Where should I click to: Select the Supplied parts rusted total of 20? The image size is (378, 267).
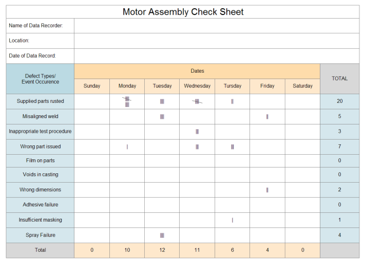click(x=340, y=101)
